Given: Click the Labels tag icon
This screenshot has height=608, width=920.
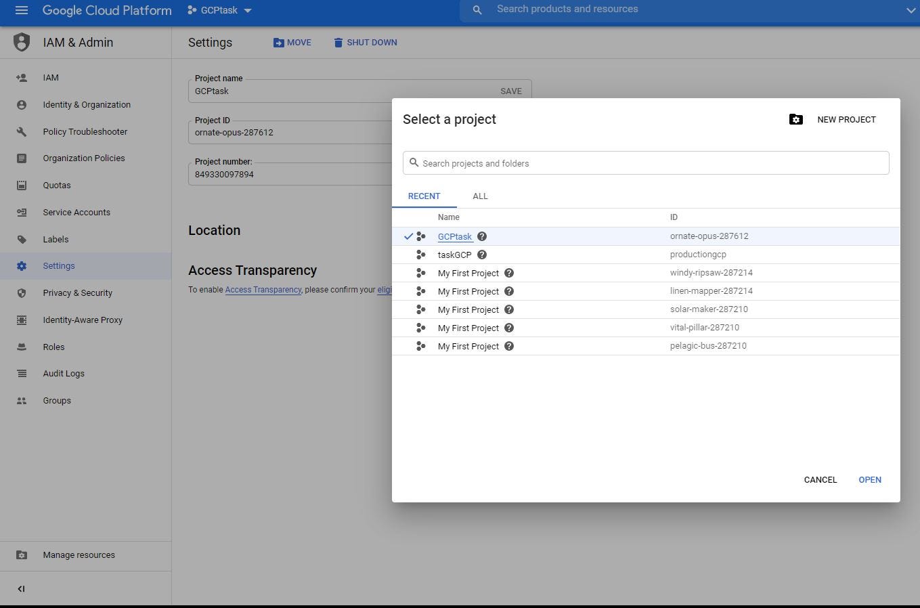Looking at the screenshot, I should coord(22,240).
